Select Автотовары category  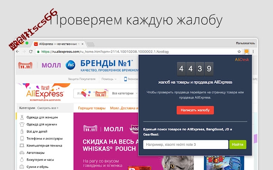click(35, 153)
